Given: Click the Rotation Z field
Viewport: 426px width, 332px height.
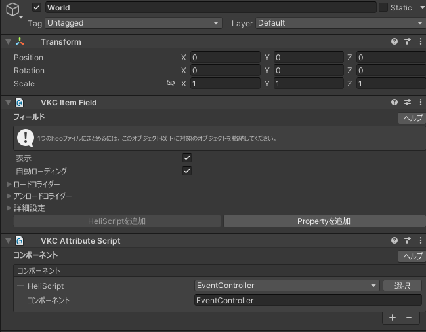Looking at the screenshot, I should click(391, 71).
